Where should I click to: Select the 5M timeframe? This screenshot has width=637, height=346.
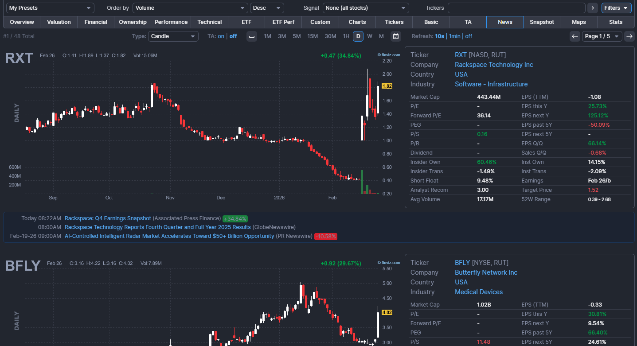coord(297,36)
